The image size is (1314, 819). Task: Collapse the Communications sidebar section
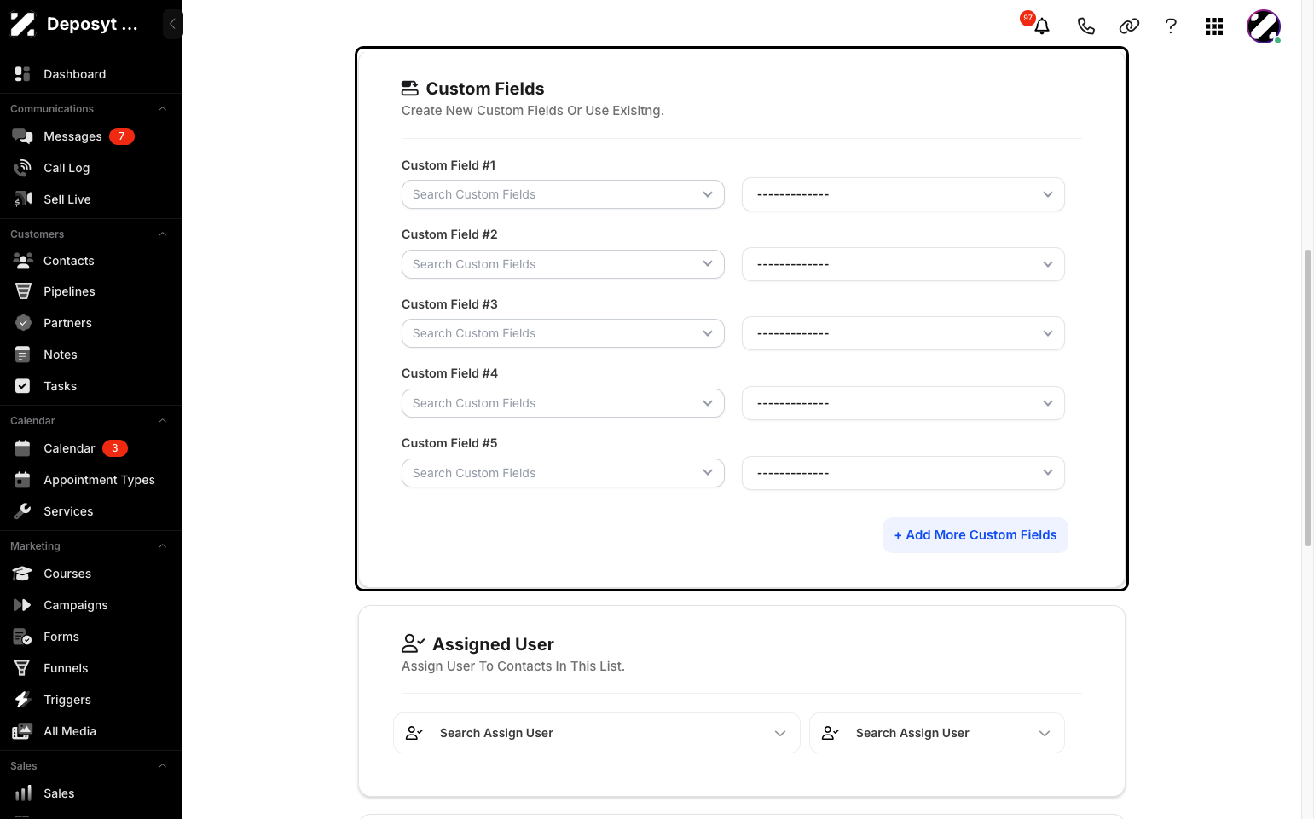[x=162, y=109]
